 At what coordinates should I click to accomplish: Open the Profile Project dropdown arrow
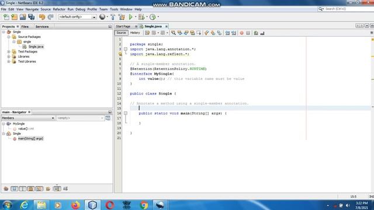pyautogui.click(x=158, y=17)
